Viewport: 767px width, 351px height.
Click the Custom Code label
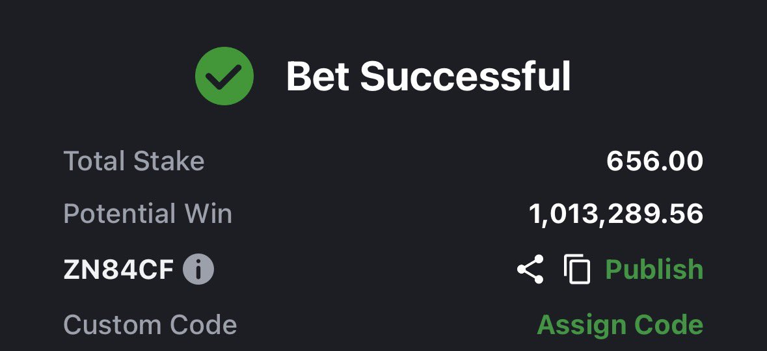click(150, 324)
